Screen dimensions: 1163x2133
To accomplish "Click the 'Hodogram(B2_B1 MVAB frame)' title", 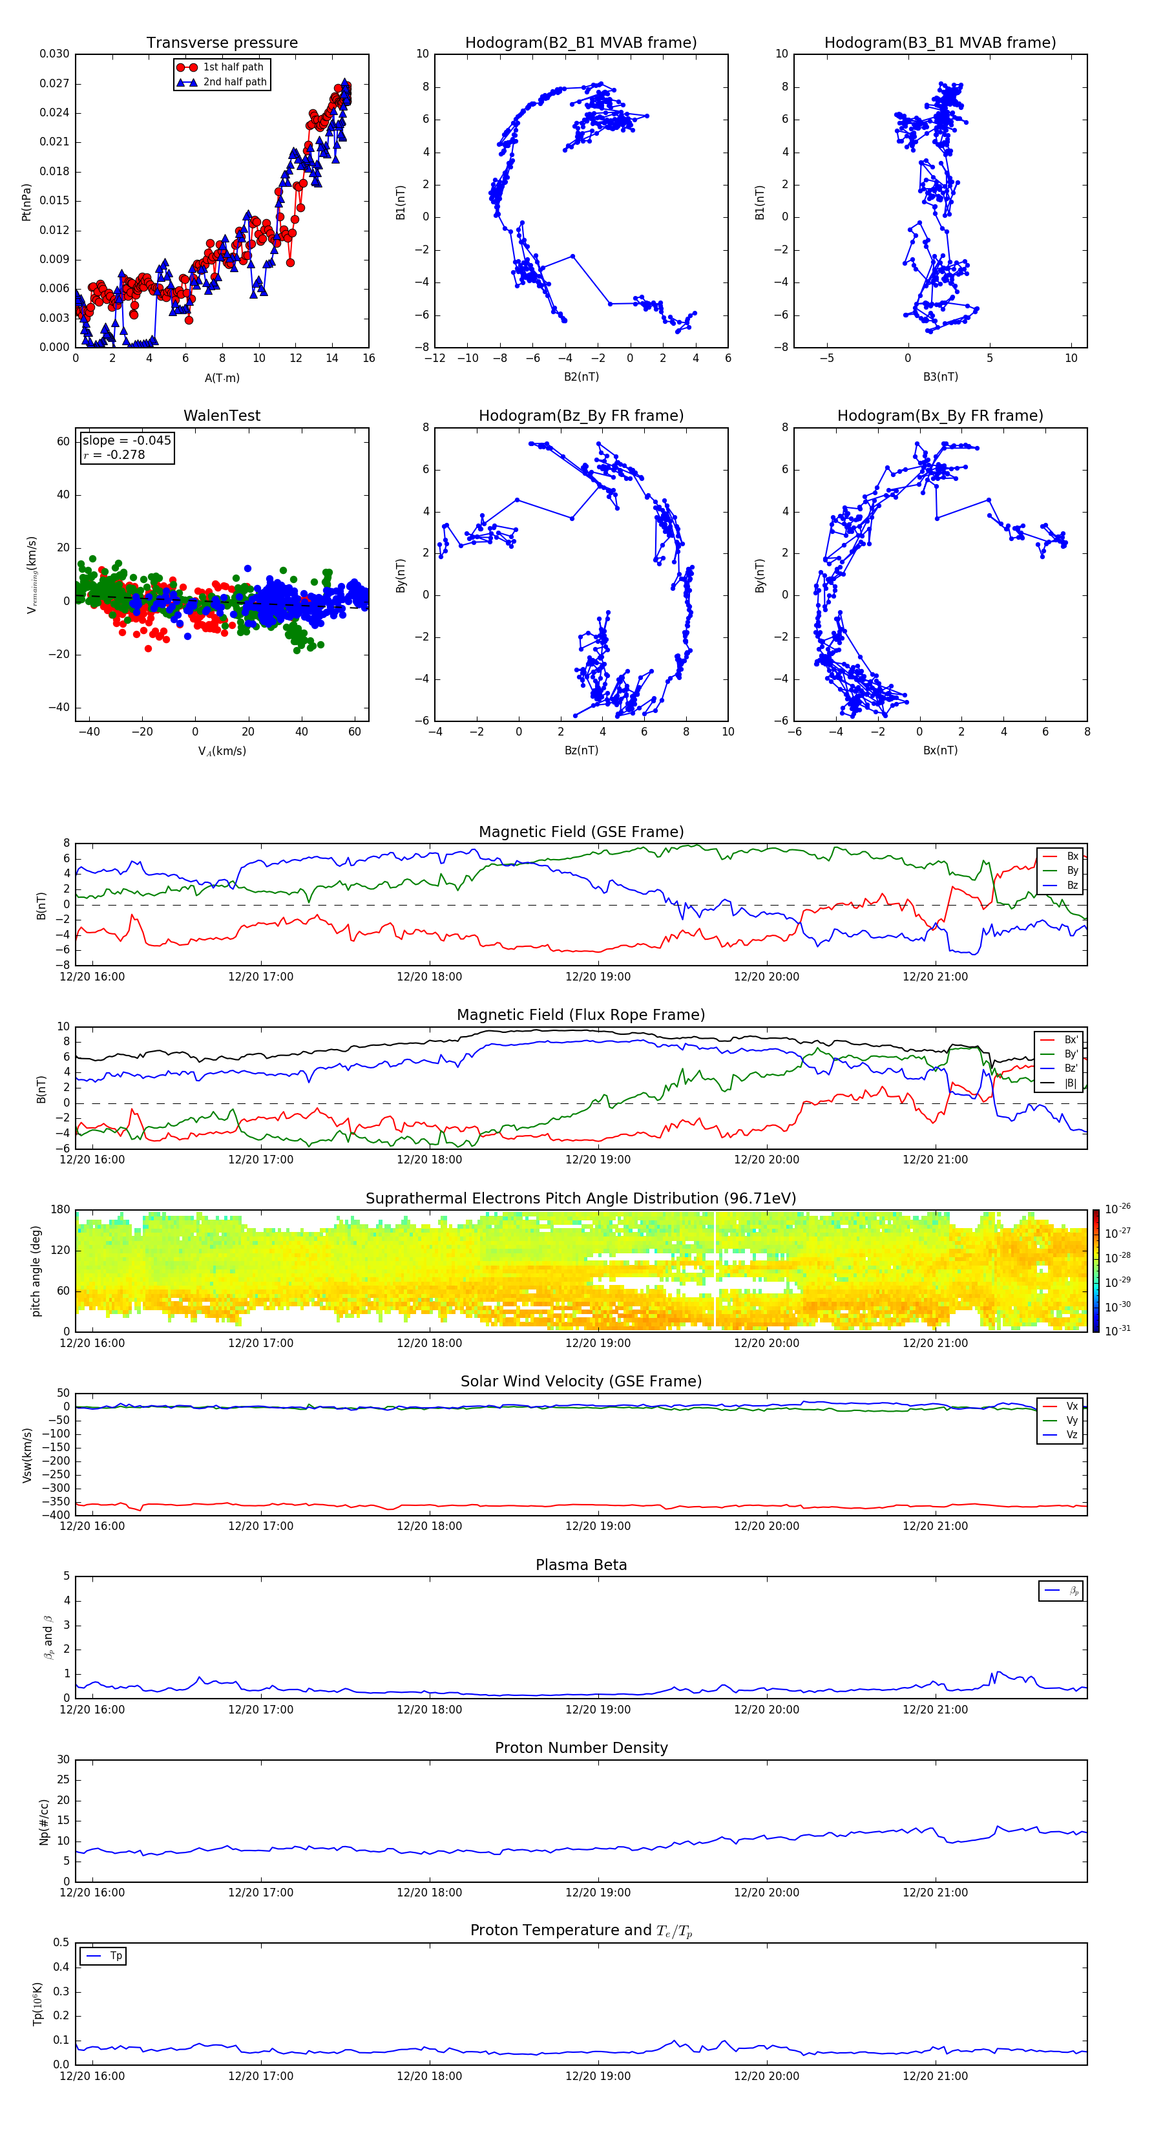I will pos(581,43).
